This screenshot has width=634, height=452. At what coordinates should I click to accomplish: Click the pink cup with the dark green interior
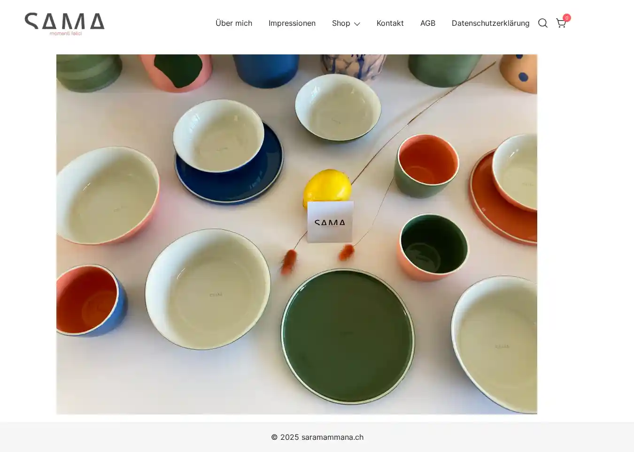click(433, 247)
